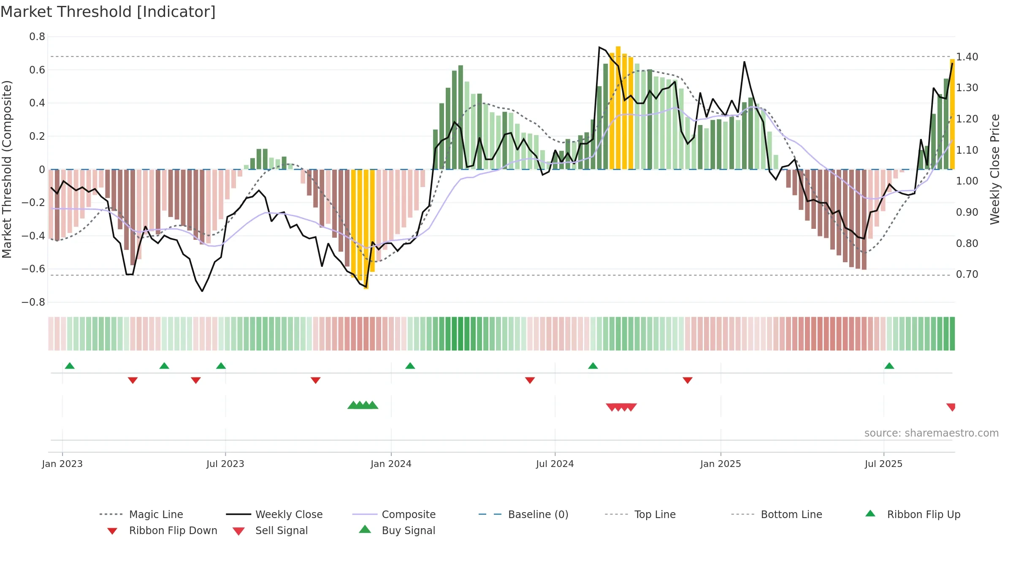Screen dimensions: 1013x570
Task: Click the 0.8 left axis tick
Action: point(37,37)
